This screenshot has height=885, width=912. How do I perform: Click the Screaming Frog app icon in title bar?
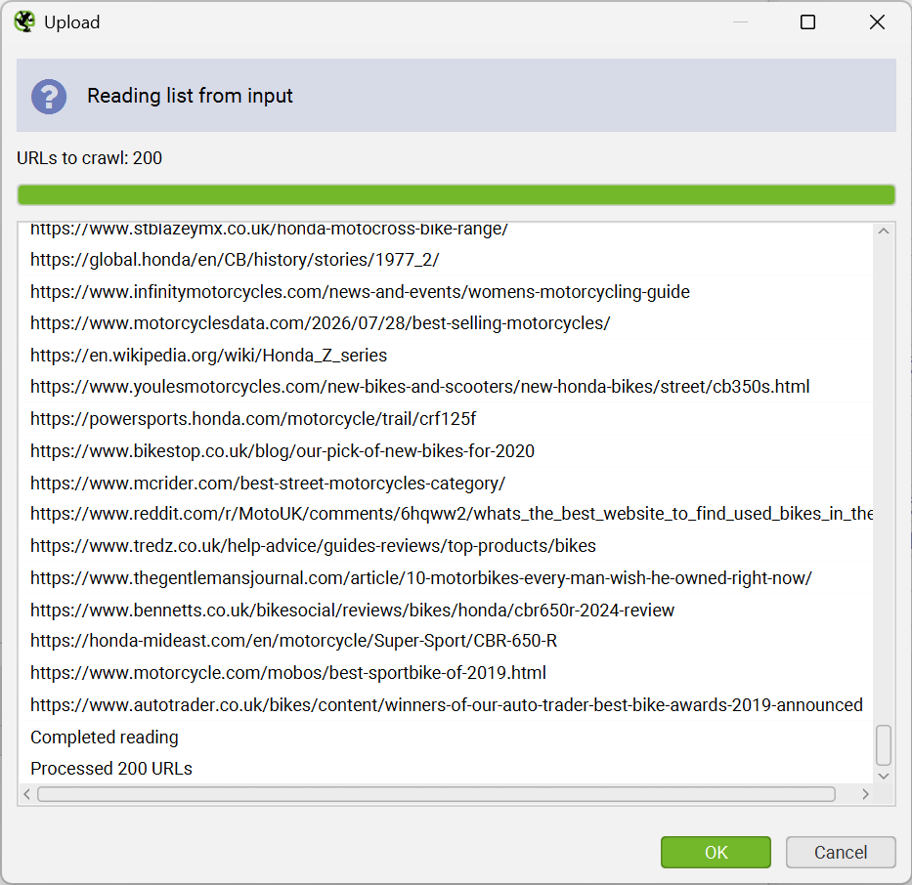tap(25, 22)
